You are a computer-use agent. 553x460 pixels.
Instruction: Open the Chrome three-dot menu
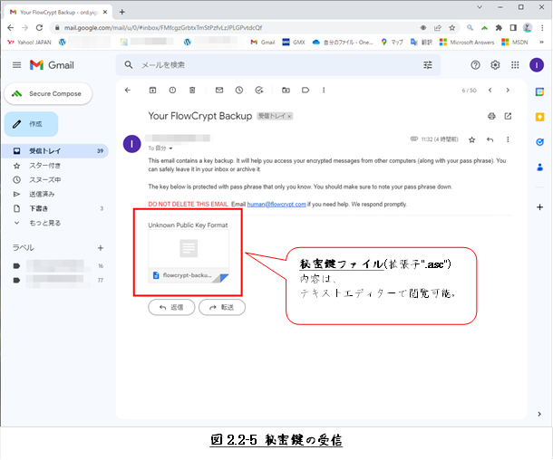[x=542, y=27]
